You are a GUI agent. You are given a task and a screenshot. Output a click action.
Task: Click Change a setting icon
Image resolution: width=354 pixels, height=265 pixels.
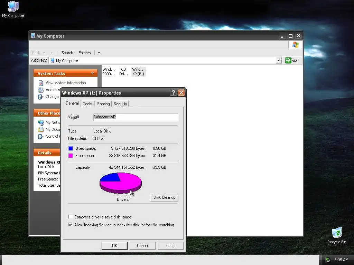[x=41, y=97]
